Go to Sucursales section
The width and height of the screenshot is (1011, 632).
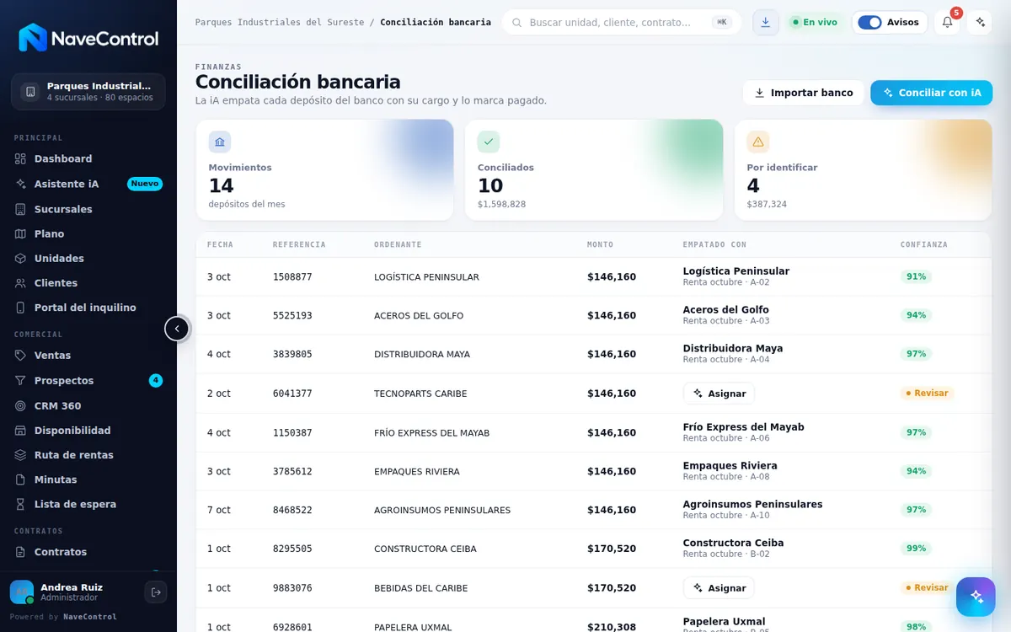pos(88,209)
